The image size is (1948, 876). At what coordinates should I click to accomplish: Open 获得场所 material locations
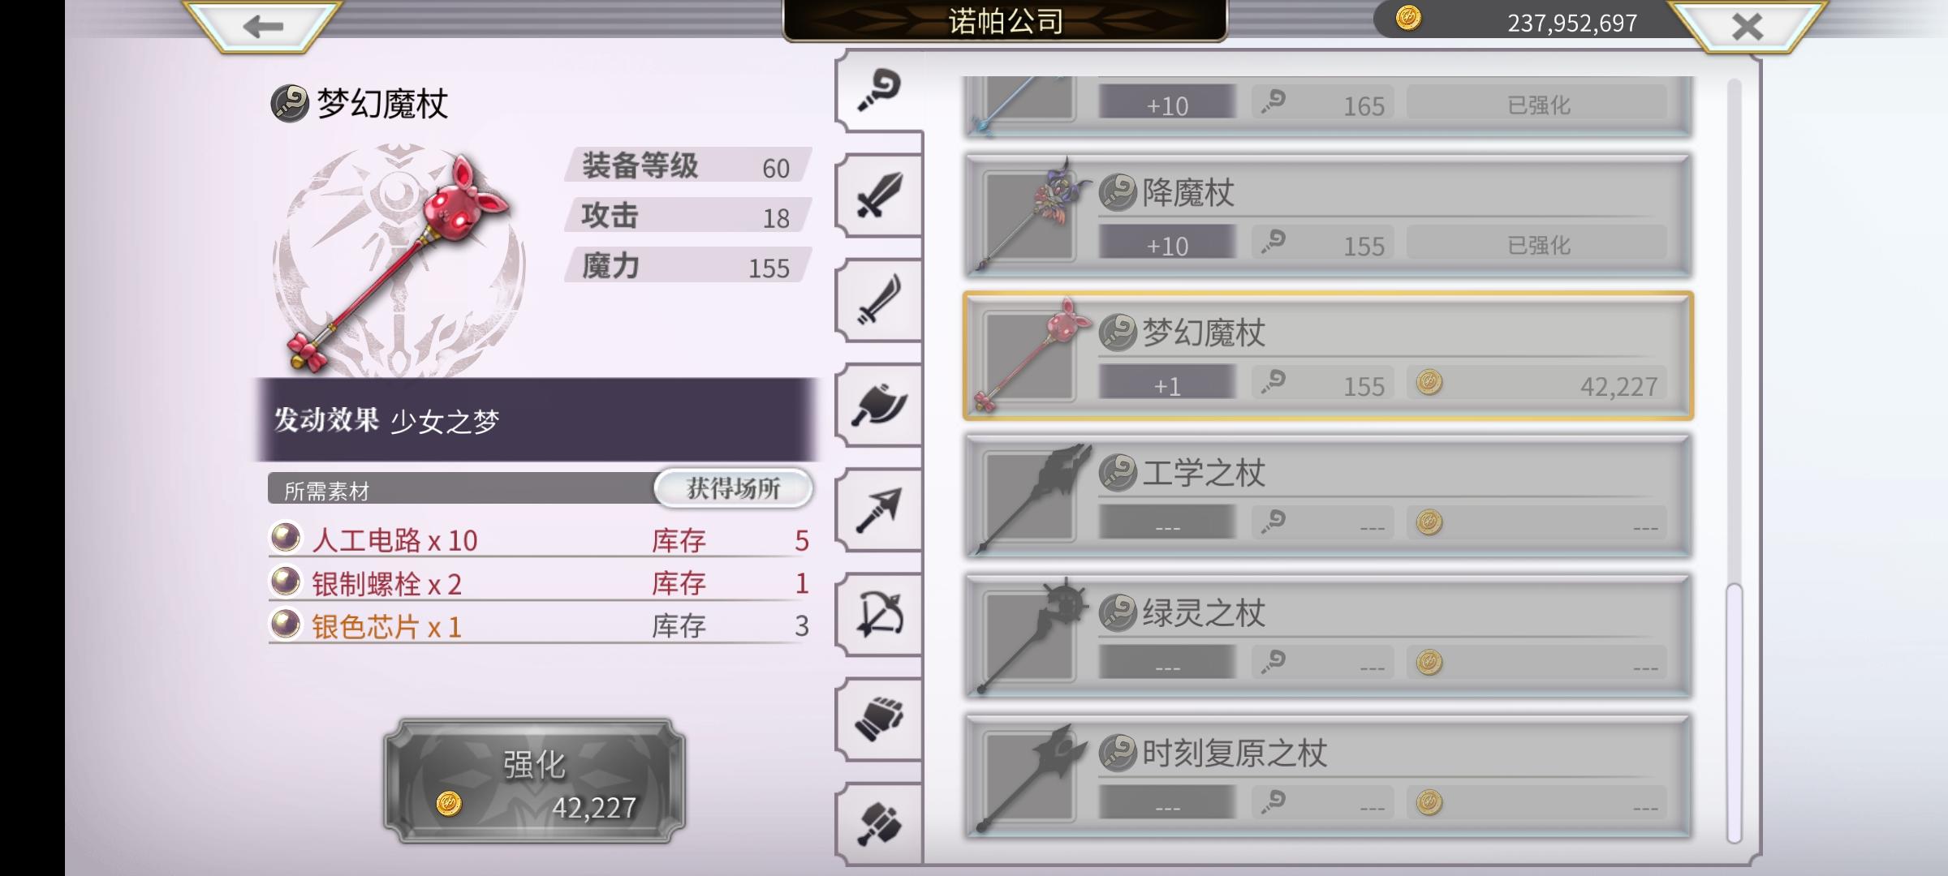pos(733,488)
